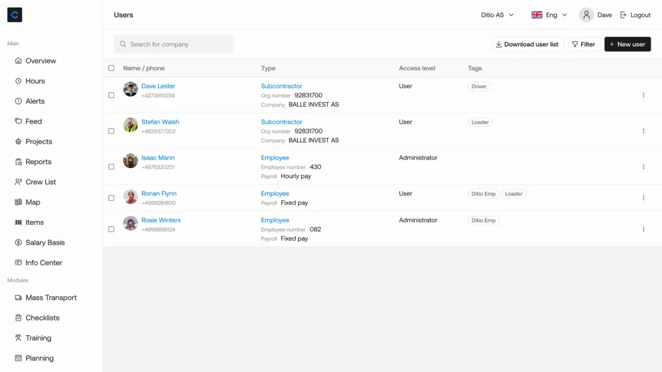Click the Driver tag
This screenshot has width=662, height=372.
479,87
